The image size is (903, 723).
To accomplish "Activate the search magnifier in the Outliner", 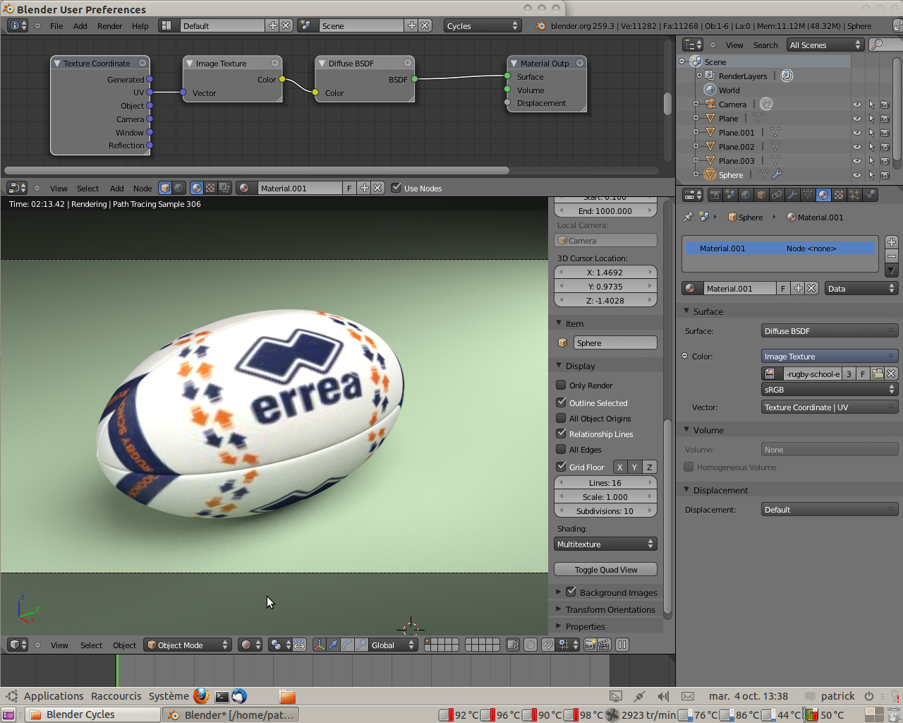I will [x=877, y=44].
